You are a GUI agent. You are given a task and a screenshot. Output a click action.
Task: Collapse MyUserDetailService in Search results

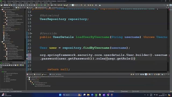coord(32,84)
